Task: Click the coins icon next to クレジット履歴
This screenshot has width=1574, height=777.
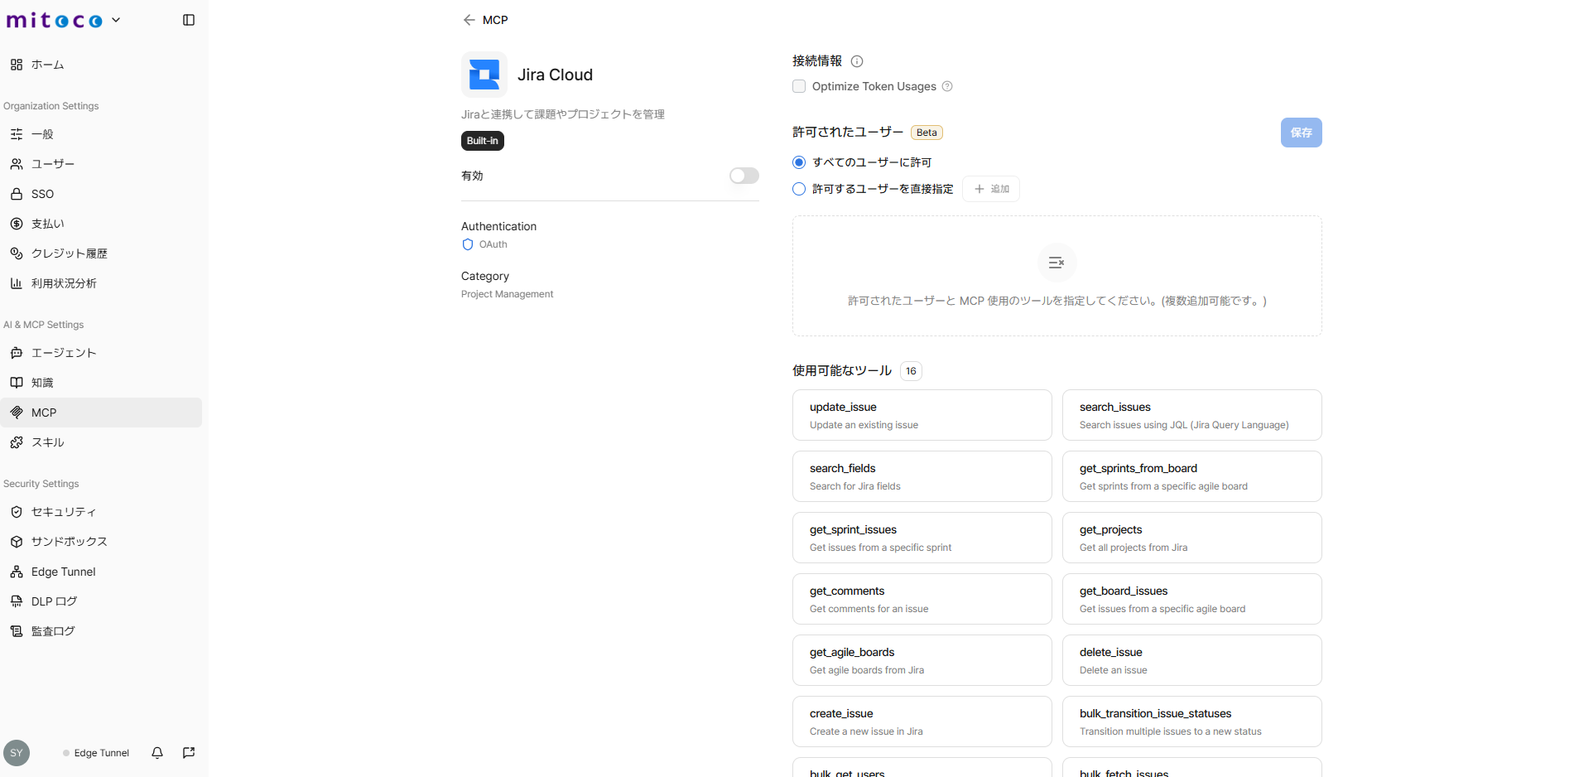Action: click(17, 253)
